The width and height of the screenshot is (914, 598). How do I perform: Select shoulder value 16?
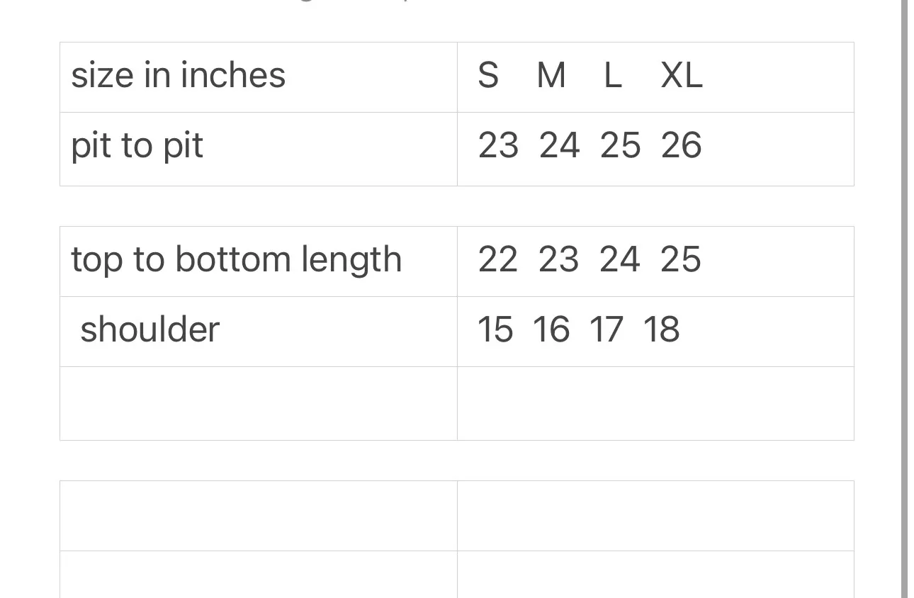551,329
